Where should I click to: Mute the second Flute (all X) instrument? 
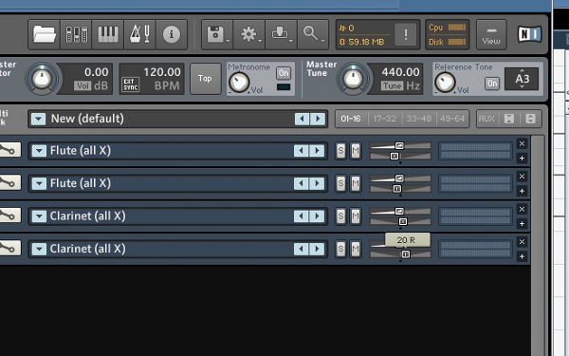tap(356, 183)
